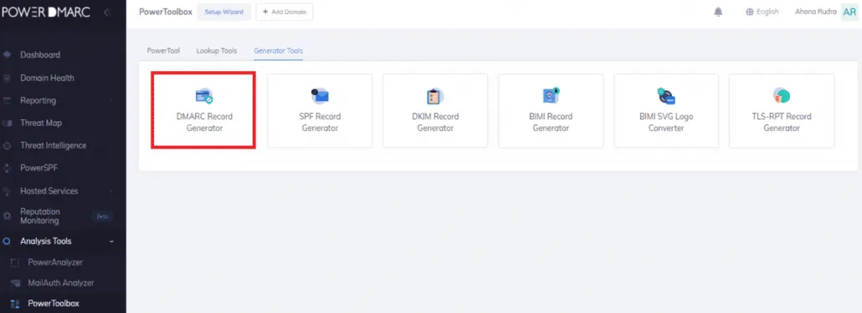The image size is (862, 313).
Task: Click the AR user avatar
Action: (x=849, y=12)
